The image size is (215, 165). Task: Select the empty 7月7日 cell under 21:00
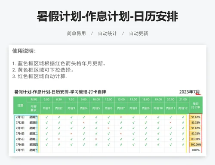(x=183, y=150)
